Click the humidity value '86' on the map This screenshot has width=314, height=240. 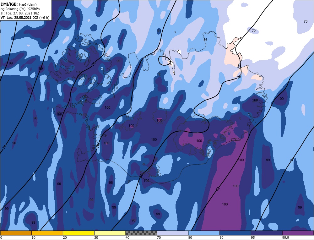205,40
